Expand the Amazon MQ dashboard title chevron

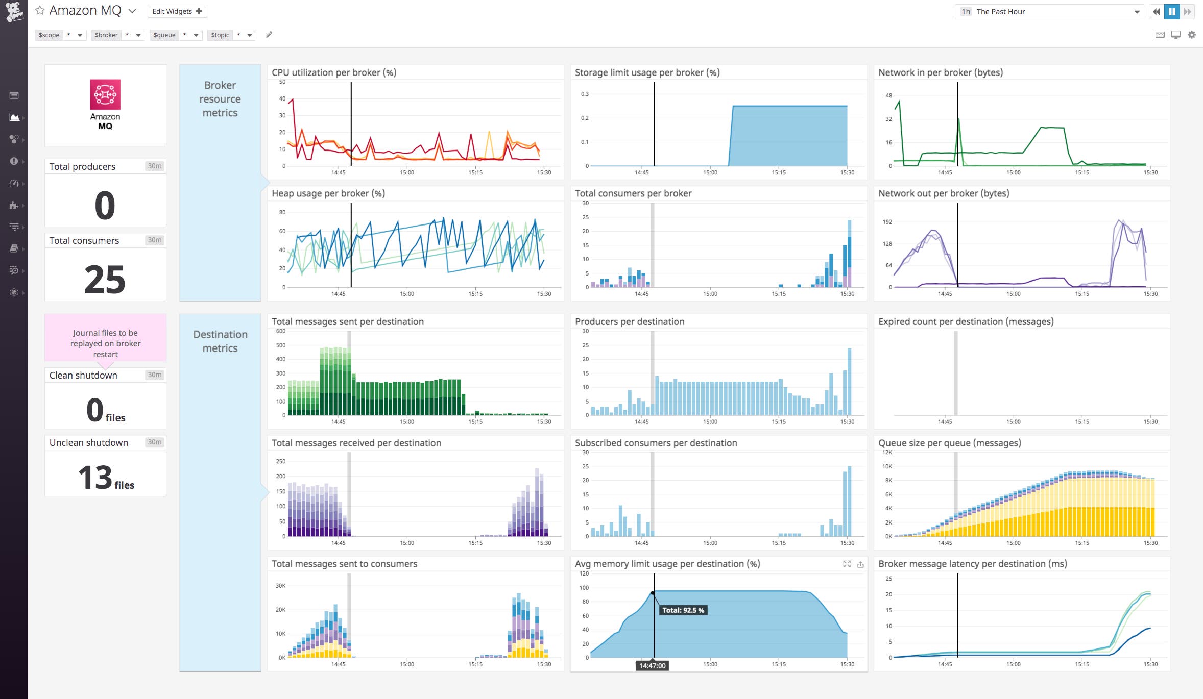[x=132, y=11]
